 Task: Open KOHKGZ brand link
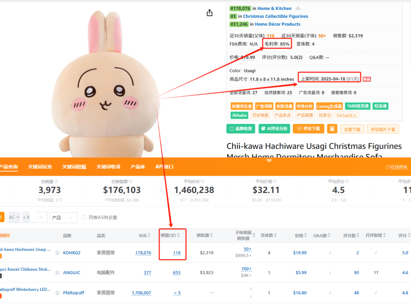(x=72, y=253)
